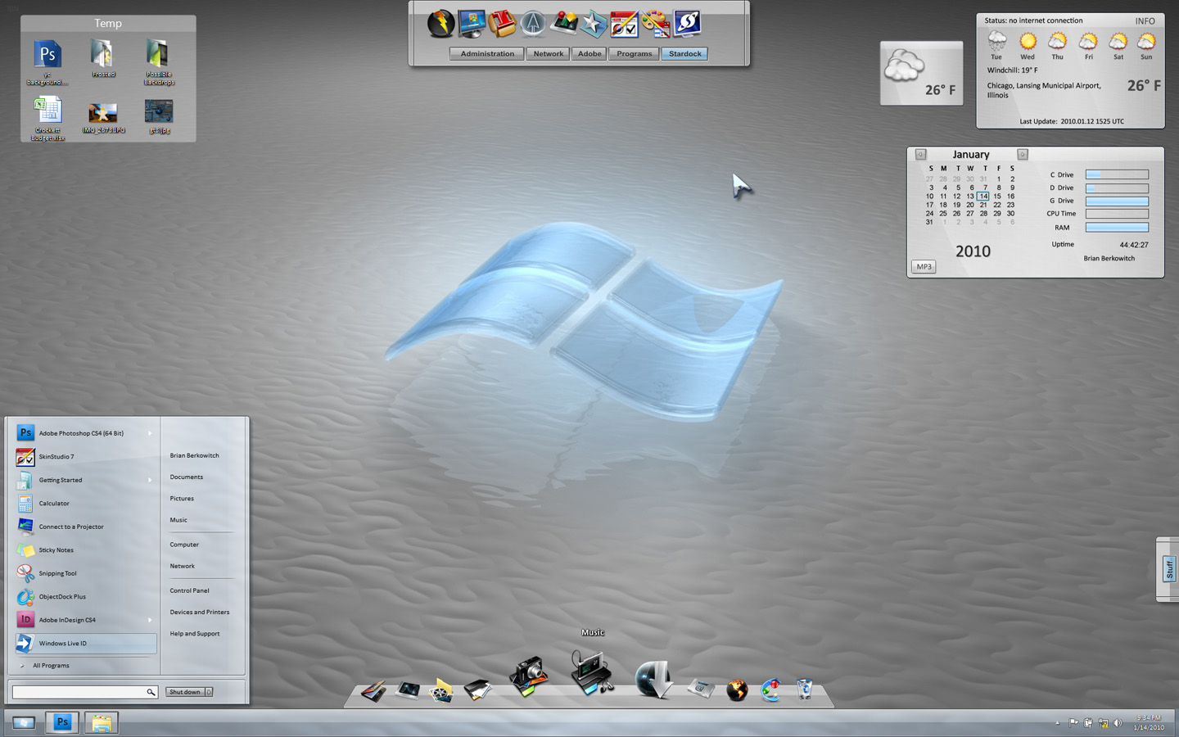Click the Shut down button
Screen dimensions: 1179x737
pyautogui.click(x=184, y=692)
